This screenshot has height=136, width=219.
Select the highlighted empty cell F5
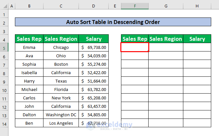click(135, 47)
